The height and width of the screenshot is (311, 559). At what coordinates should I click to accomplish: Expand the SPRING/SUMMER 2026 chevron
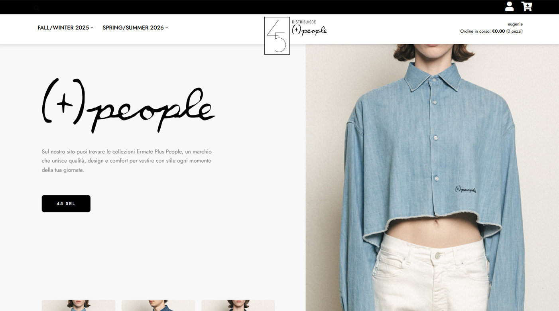click(167, 28)
